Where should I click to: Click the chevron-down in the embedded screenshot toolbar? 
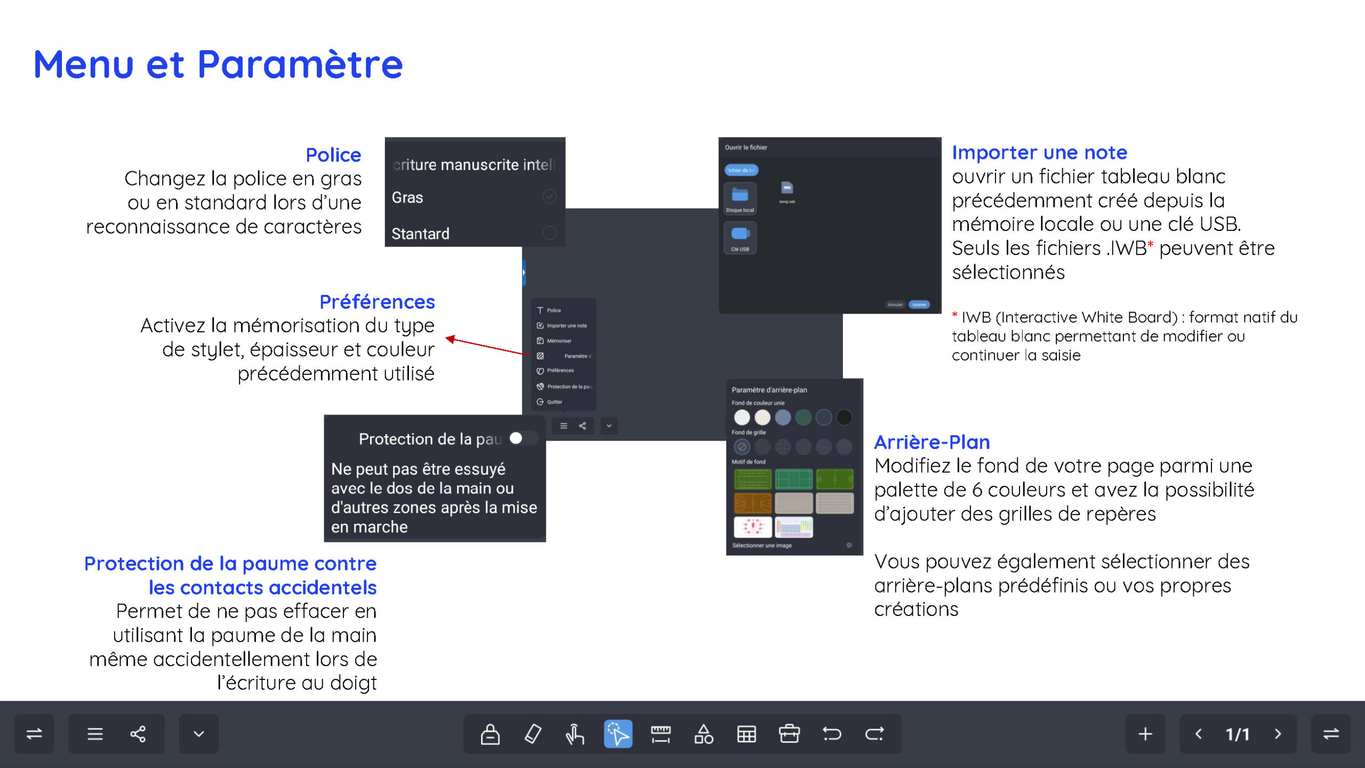(609, 426)
